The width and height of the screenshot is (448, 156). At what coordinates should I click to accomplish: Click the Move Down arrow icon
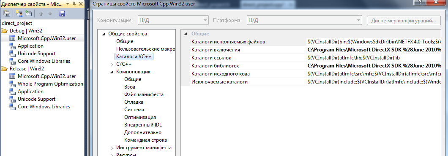tap(50, 13)
